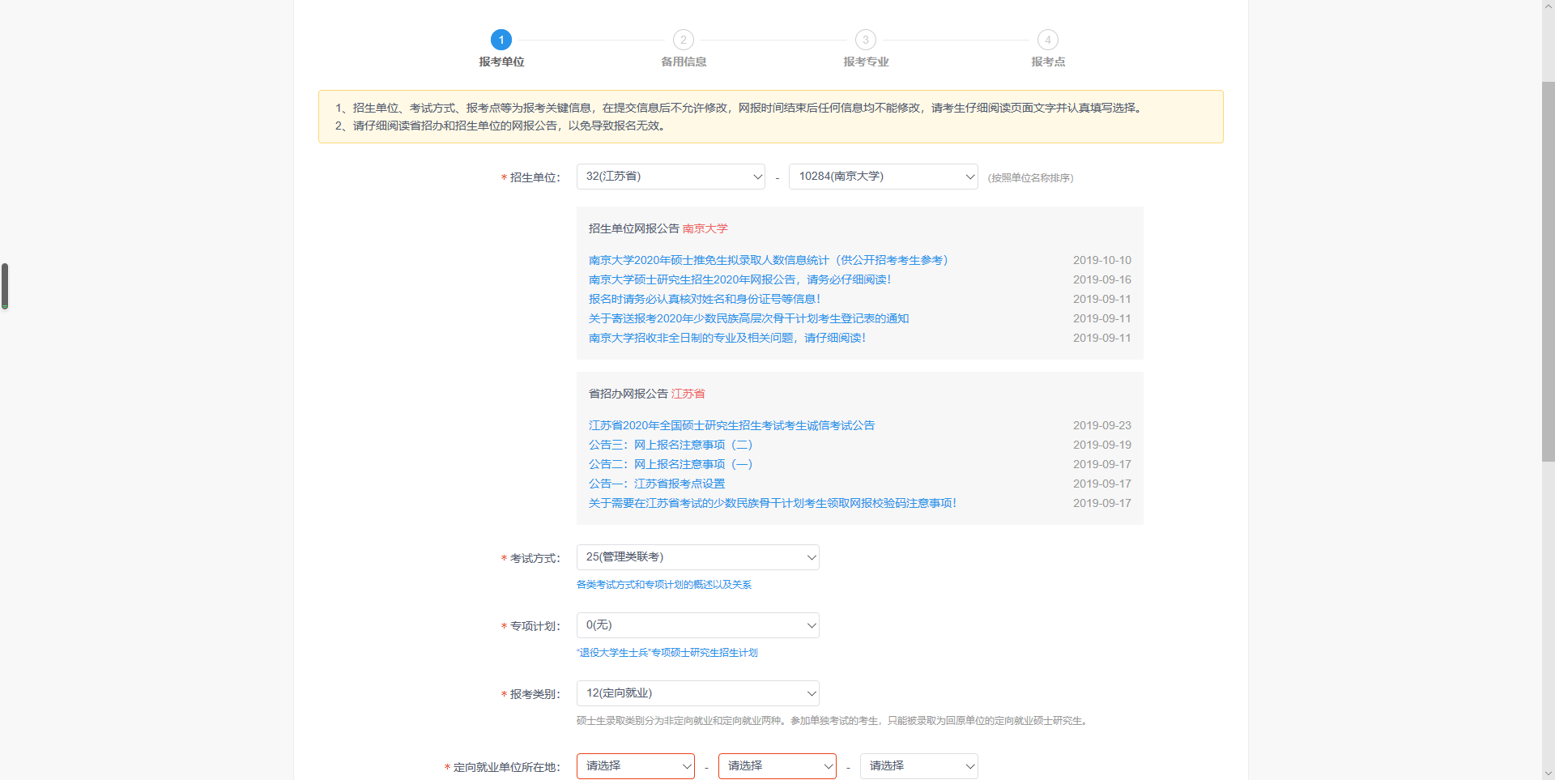Click step 4 circle 报考点
The height and width of the screenshot is (780, 1555).
pos(1047,40)
